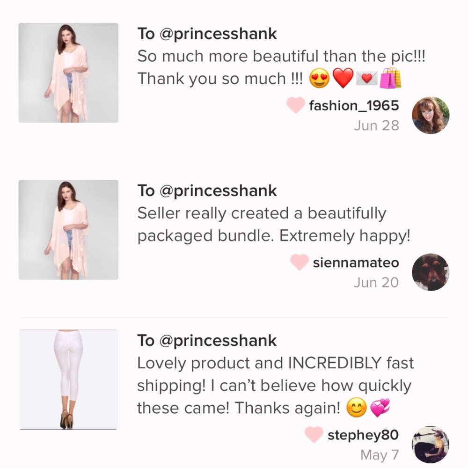The image size is (468, 468).
Task: Tap the heart icon beside fashion_1965
Action: coord(295,105)
